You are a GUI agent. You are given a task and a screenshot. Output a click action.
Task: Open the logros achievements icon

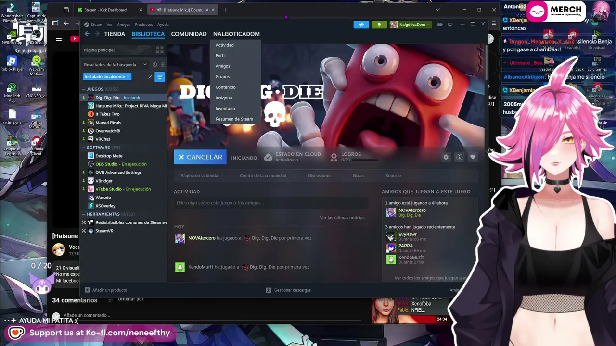coord(334,157)
